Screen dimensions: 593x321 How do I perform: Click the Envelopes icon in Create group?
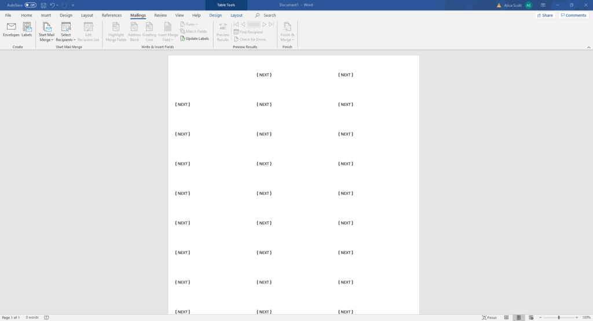click(11, 29)
